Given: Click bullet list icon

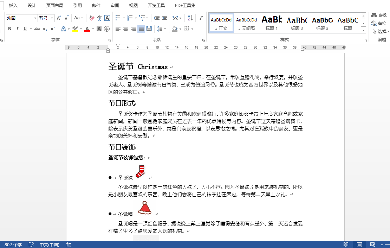Looking at the screenshot, I should tap(118, 18).
